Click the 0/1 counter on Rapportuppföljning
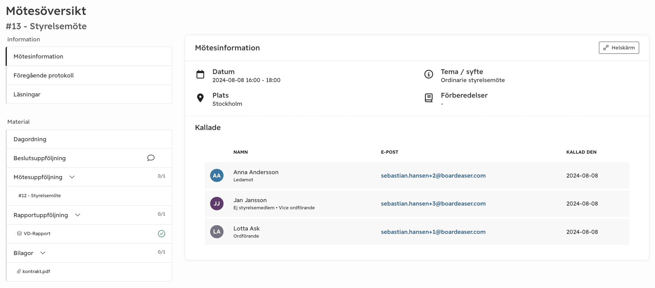Image resolution: width=655 pixels, height=288 pixels. (x=161, y=214)
